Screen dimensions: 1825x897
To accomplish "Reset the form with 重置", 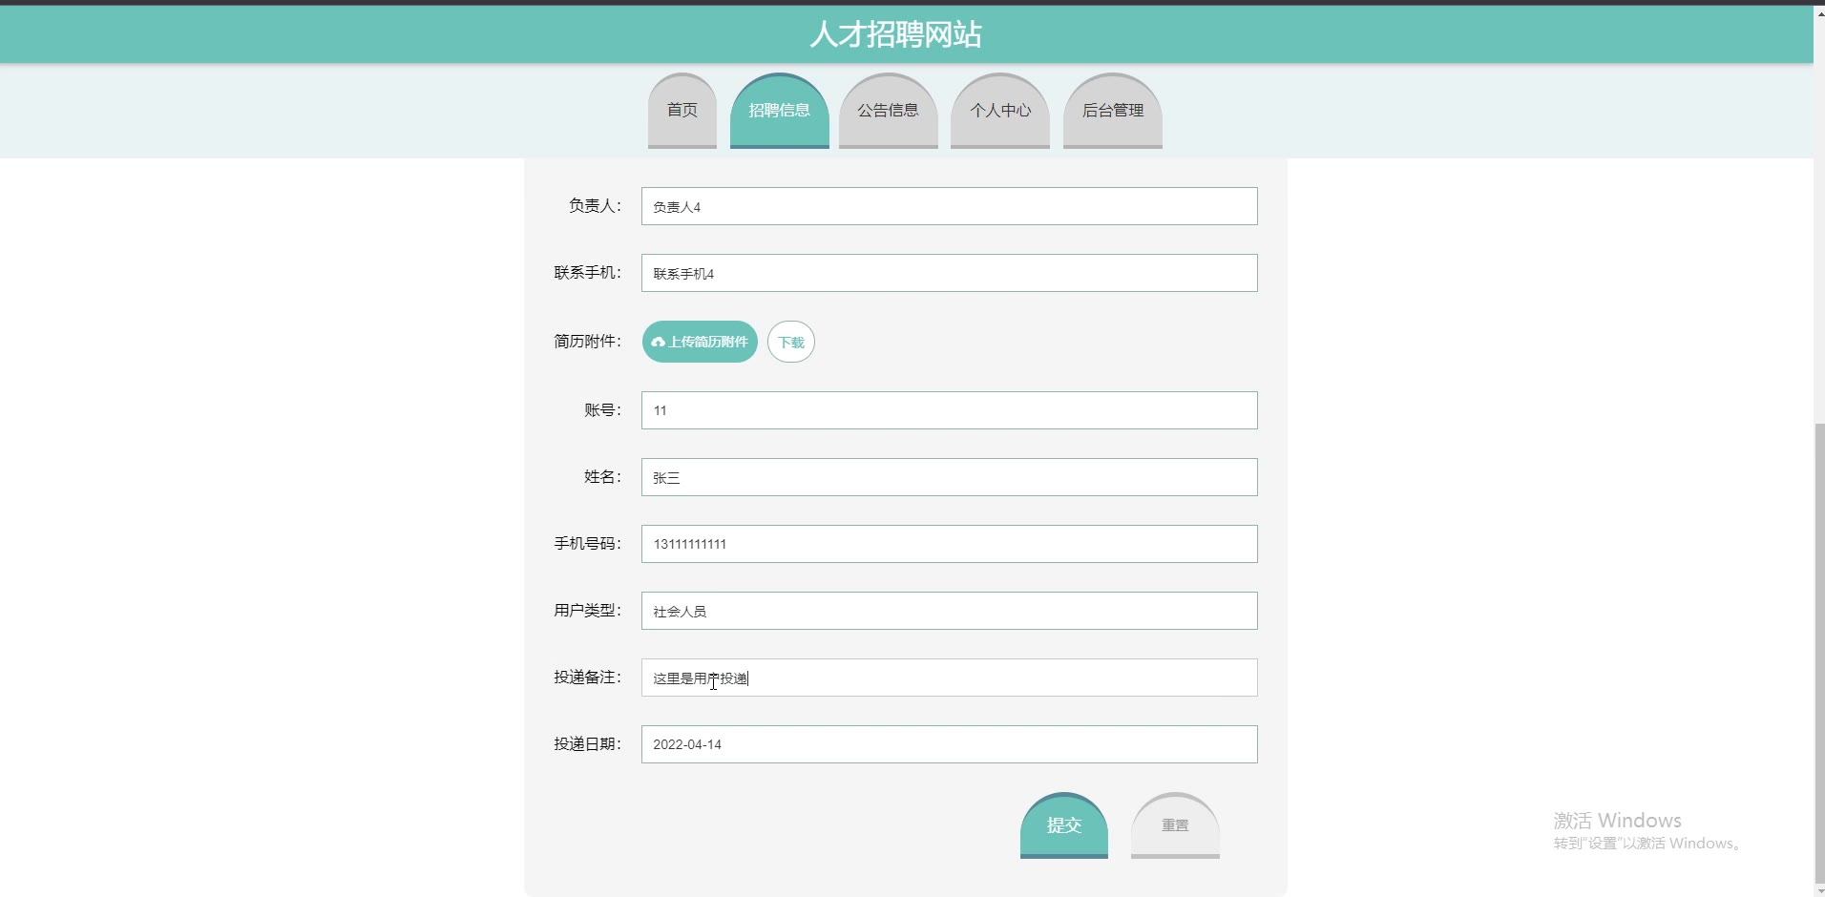I will tap(1175, 825).
